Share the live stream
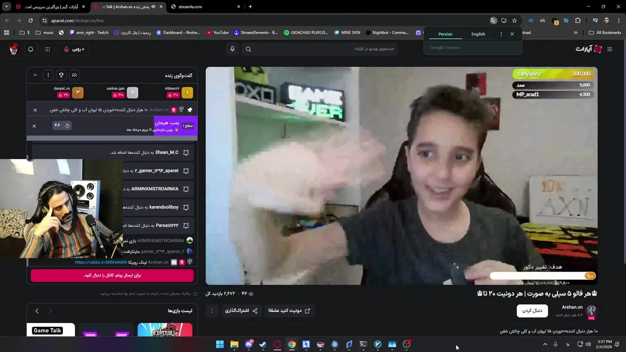Image resolution: width=626 pixels, height=352 pixels. [241, 310]
